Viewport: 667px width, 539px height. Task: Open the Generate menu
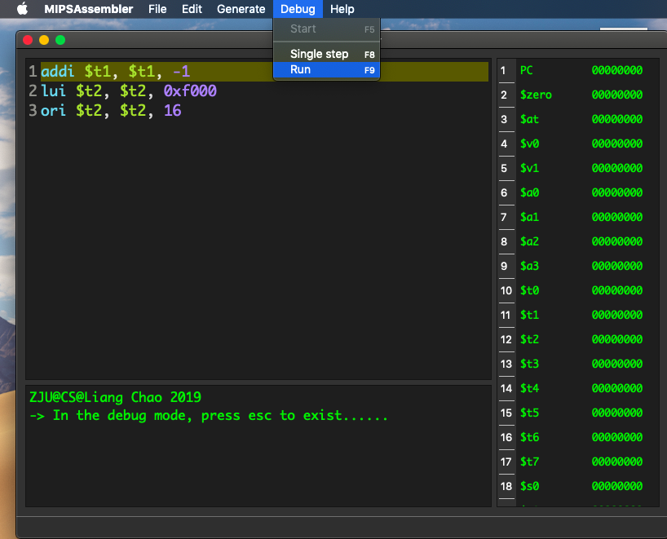(241, 9)
